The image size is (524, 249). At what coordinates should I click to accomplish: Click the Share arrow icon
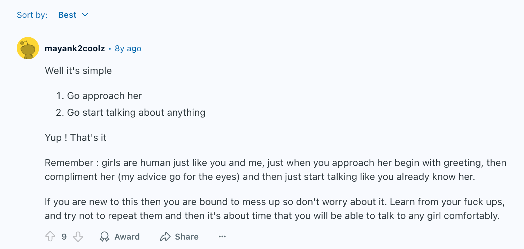(x=165, y=237)
